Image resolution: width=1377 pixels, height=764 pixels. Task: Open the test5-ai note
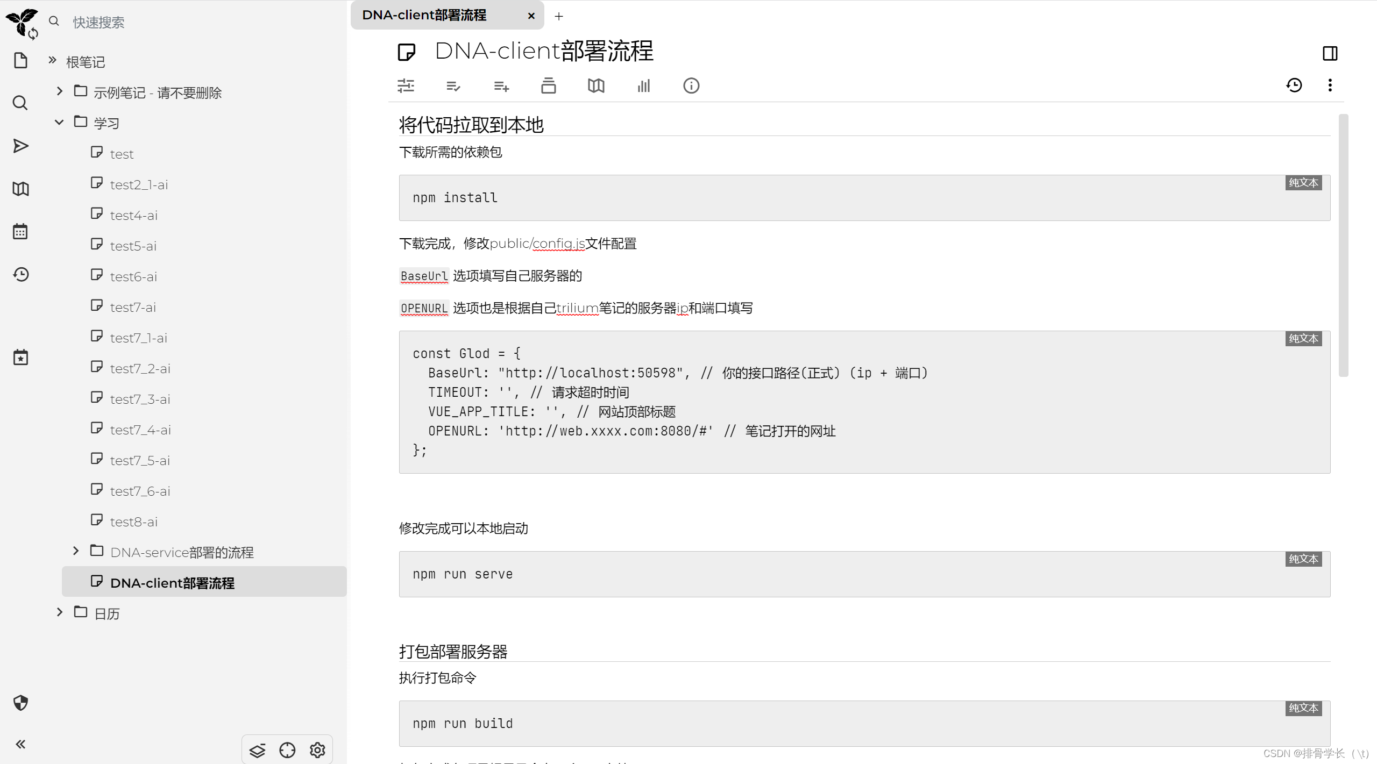(133, 246)
